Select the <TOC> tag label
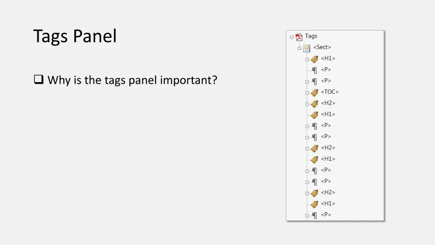This screenshot has height=245, width=435. pyautogui.click(x=330, y=92)
